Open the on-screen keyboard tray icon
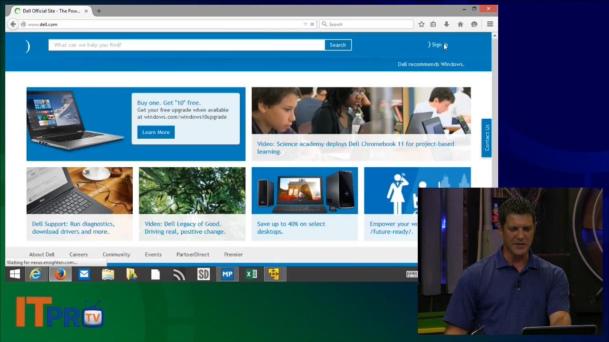 point(412,274)
